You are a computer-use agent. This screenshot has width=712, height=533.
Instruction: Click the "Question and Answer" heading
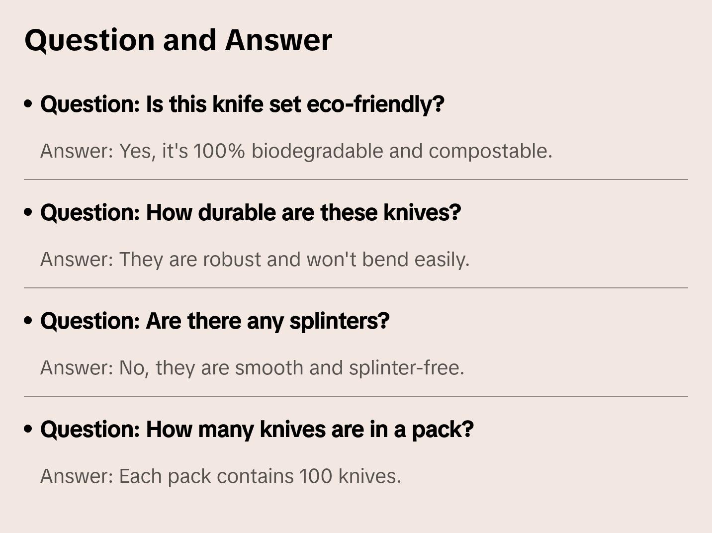coord(178,40)
